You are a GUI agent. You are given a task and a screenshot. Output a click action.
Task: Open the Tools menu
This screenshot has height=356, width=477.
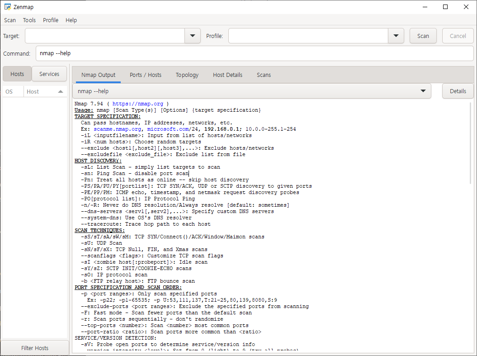pyautogui.click(x=29, y=20)
